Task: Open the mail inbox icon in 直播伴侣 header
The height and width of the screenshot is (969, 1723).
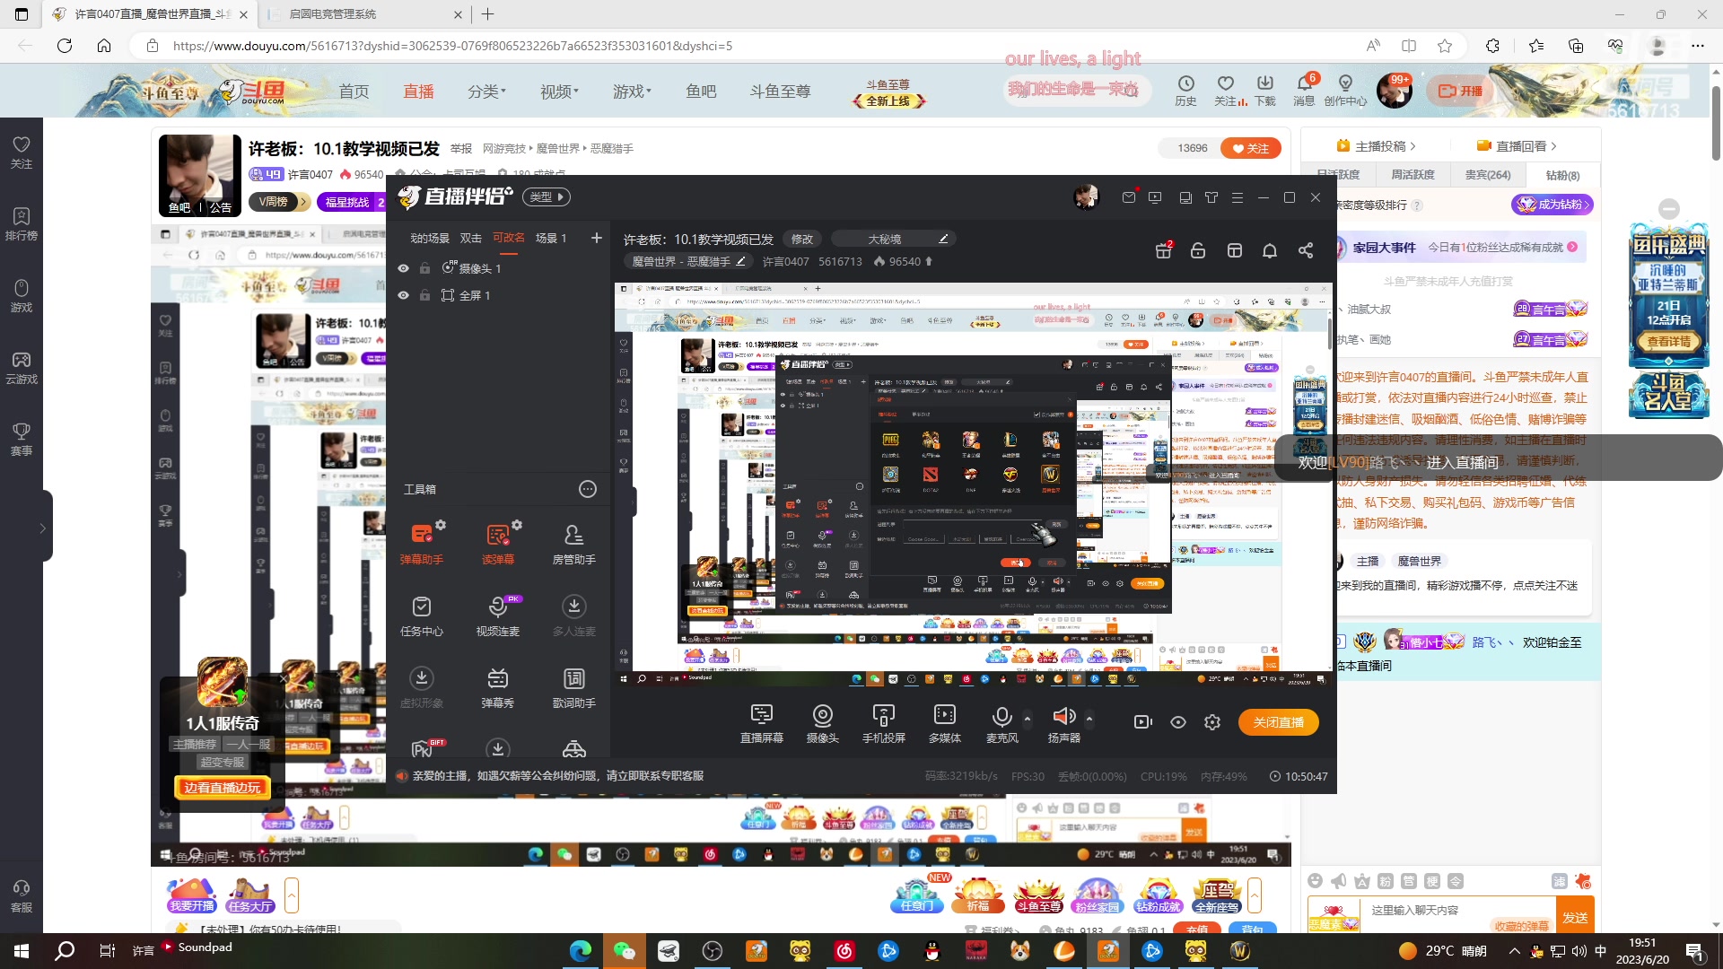Action: [1128, 197]
